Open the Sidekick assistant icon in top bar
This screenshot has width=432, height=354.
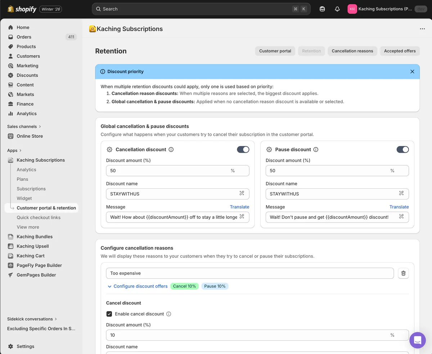322,9
